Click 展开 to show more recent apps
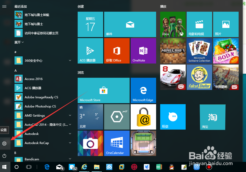Viewport: 246px width, 172px height. [x=19, y=42]
